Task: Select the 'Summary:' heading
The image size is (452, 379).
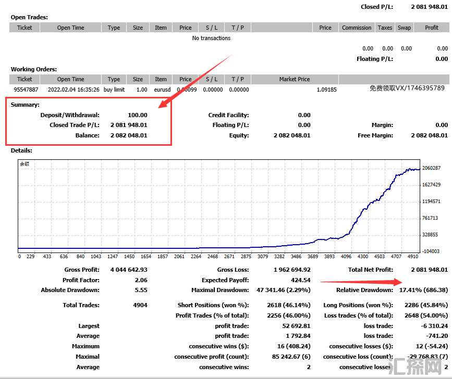Action: 25,105
